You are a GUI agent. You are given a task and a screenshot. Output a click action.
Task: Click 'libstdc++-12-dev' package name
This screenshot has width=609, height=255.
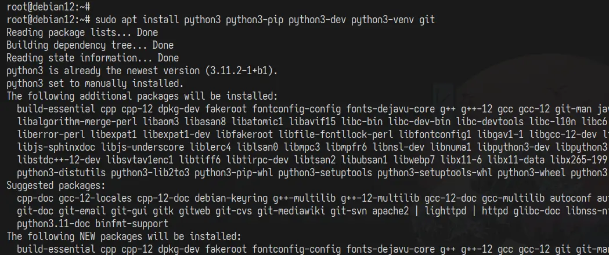coord(59,160)
